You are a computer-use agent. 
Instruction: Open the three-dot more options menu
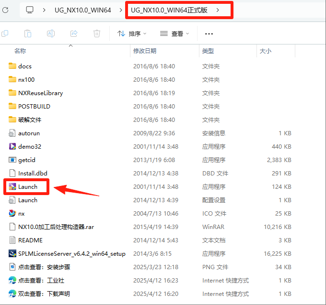pos(209,33)
